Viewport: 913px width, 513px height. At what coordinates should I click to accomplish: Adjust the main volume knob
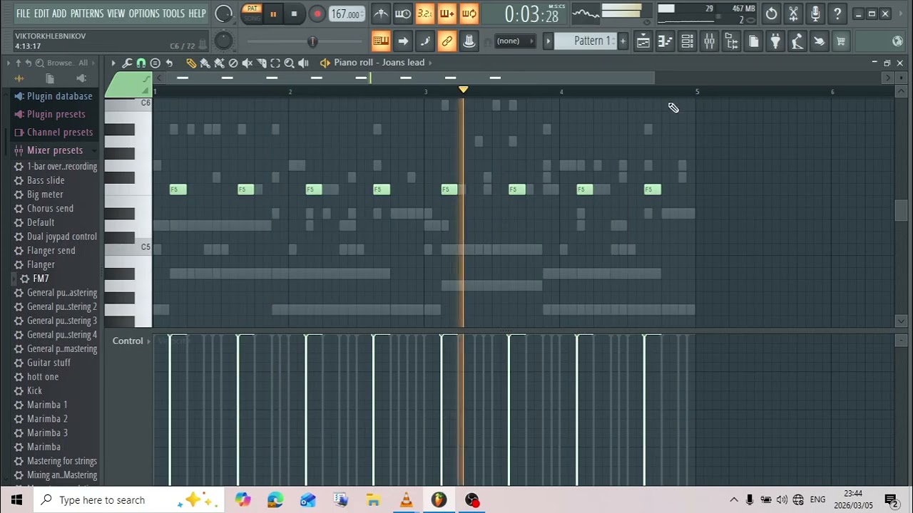pos(223,14)
